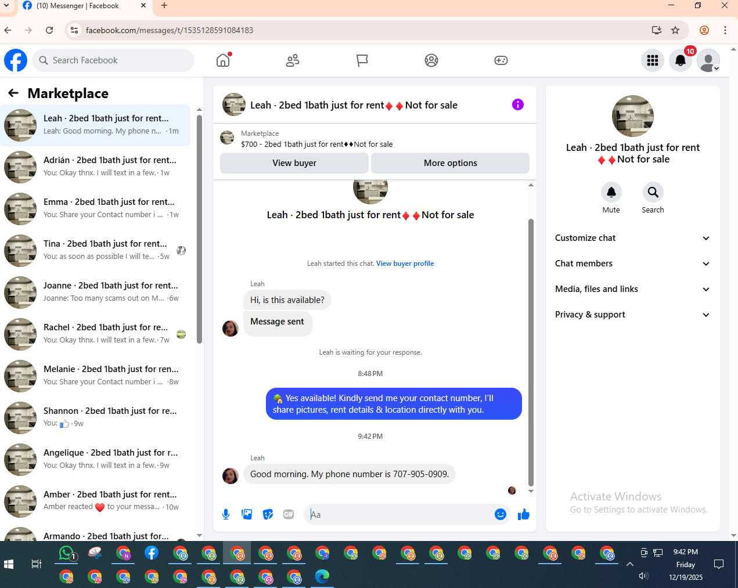Open the Chrome profile icon

pyautogui.click(x=704, y=30)
